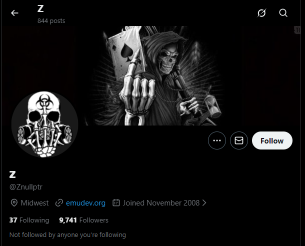Open the grim reaper banner image
Viewport: 305px width, 246px height.
point(151,75)
